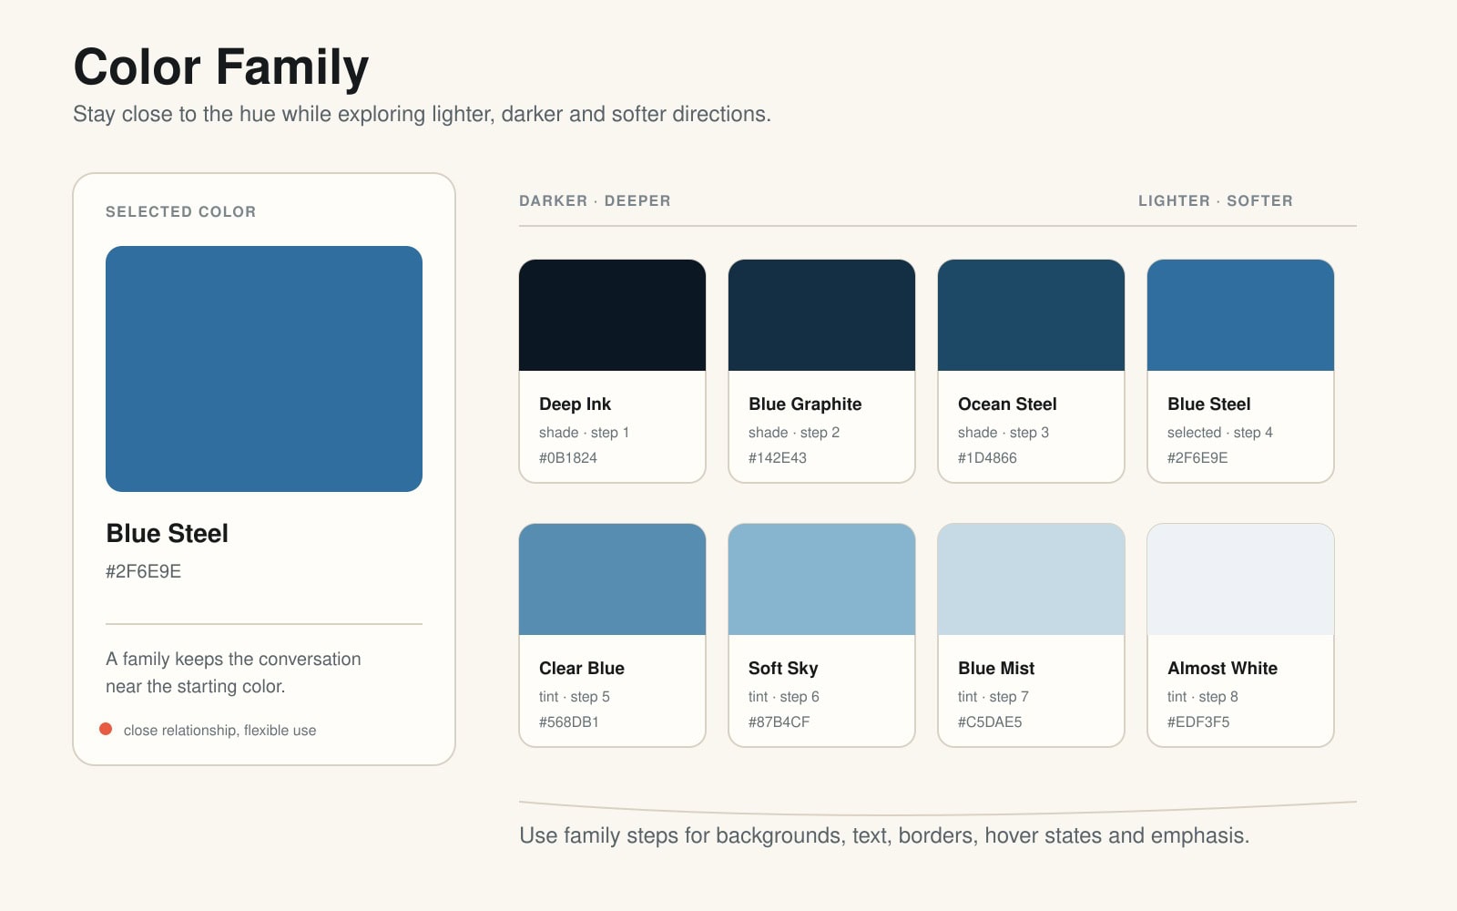Click the Almost White card title
The width and height of the screenshot is (1457, 911).
pyautogui.click(x=1222, y=668)
